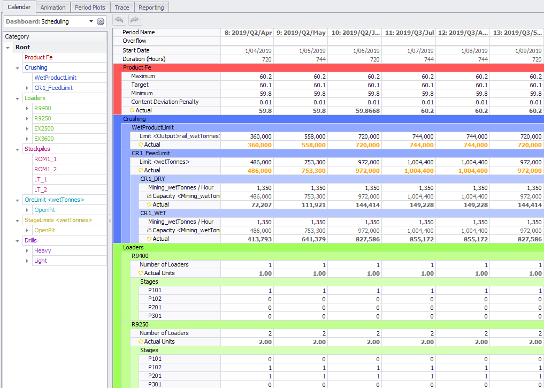Click the Actual icon under WetProductLimit
Image resolution: width=544 pixels, height=388 pixels.
coord(141,144)
